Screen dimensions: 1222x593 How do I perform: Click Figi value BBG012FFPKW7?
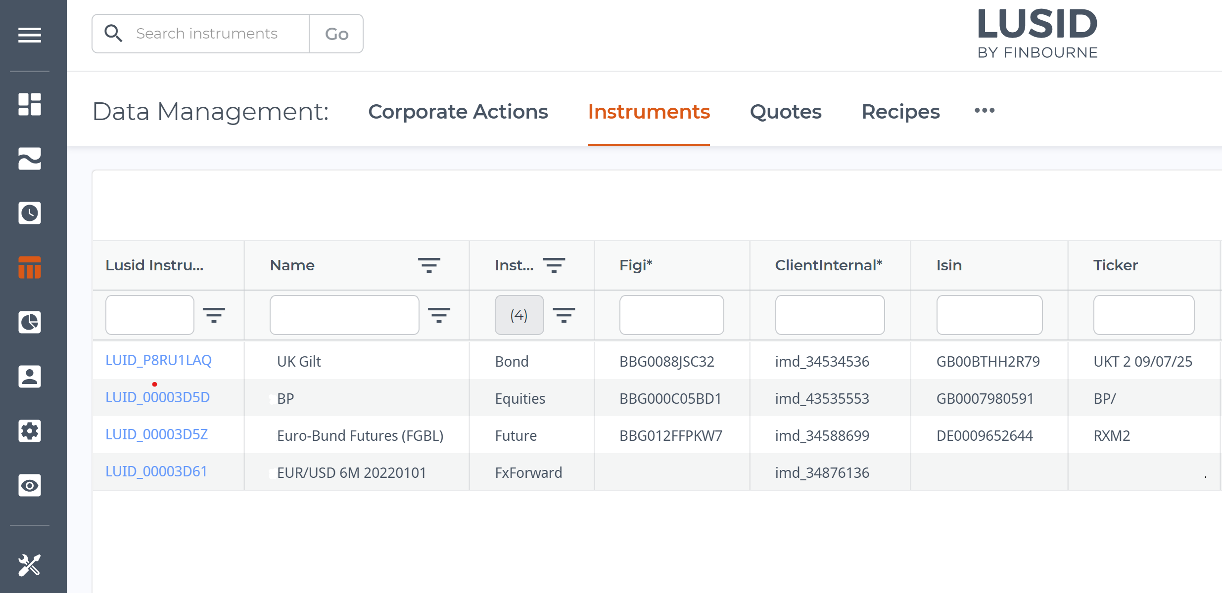pos(671,435)
